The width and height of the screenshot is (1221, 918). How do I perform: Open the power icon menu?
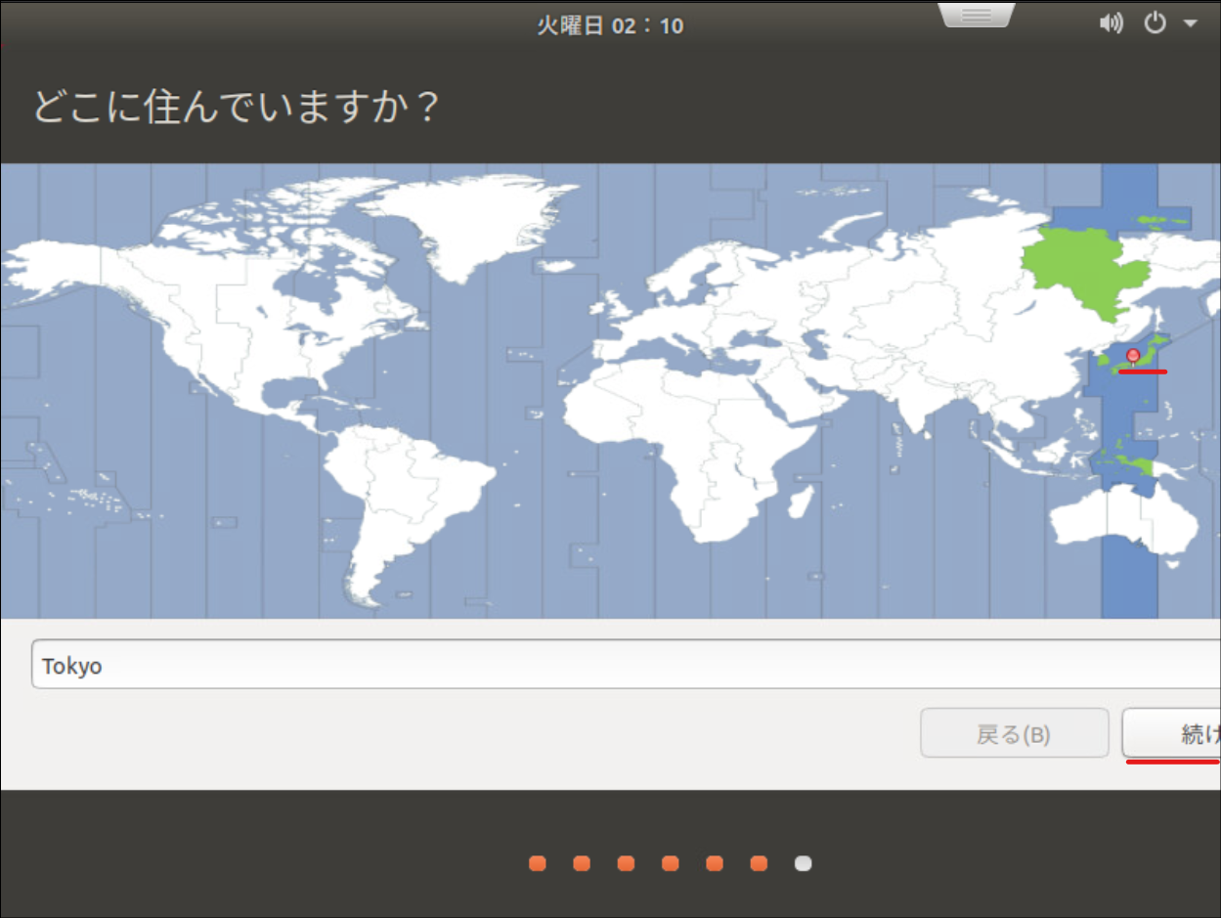click(x=1156, y=23)
